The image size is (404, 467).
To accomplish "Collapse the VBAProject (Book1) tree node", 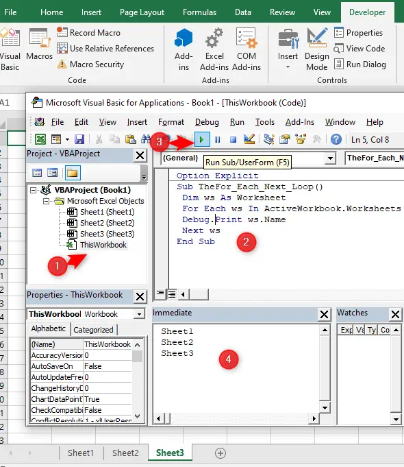I will pyautogui.click(x=34, y=190).
